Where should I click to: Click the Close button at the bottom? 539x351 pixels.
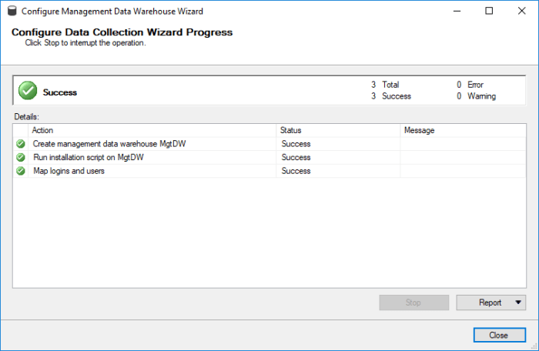point(498,336)
